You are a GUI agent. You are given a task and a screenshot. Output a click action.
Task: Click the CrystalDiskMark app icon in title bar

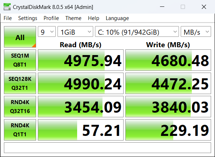tap(7, 7)
